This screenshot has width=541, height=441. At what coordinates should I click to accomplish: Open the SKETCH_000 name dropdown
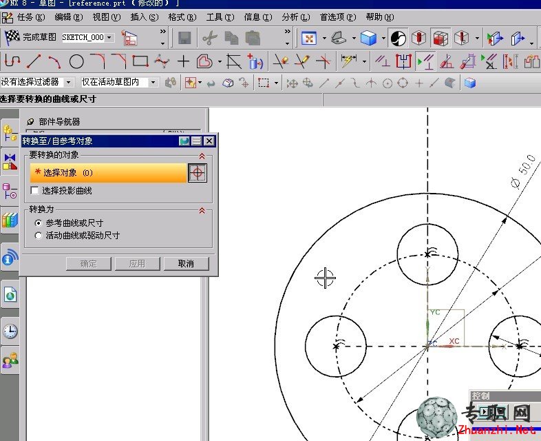[x=109, y=37]
